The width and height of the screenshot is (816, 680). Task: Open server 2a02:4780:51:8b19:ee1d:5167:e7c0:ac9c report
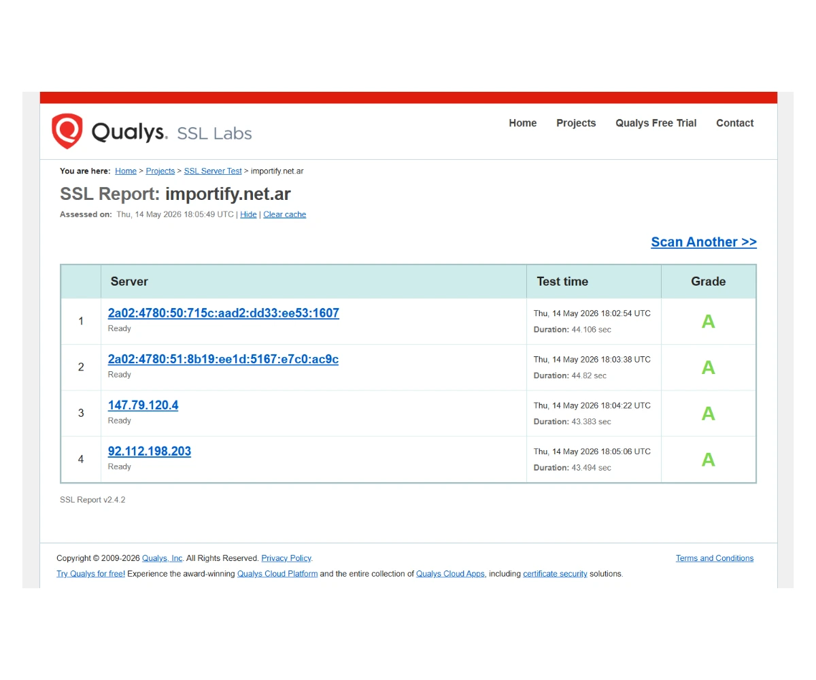point(223,359)
